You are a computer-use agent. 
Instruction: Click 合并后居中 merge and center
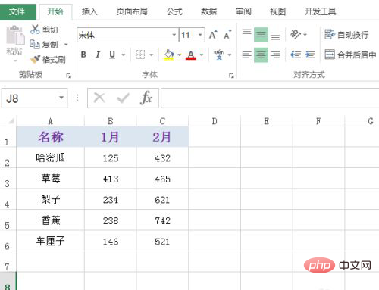click(x=350, y=55)
